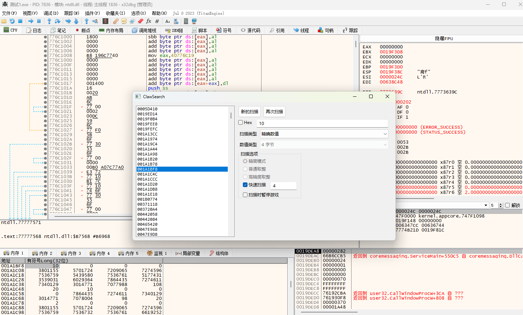Click the Step Over toolbar icon
The height and width of the screenshot is (315, 523).
(57, 21)
